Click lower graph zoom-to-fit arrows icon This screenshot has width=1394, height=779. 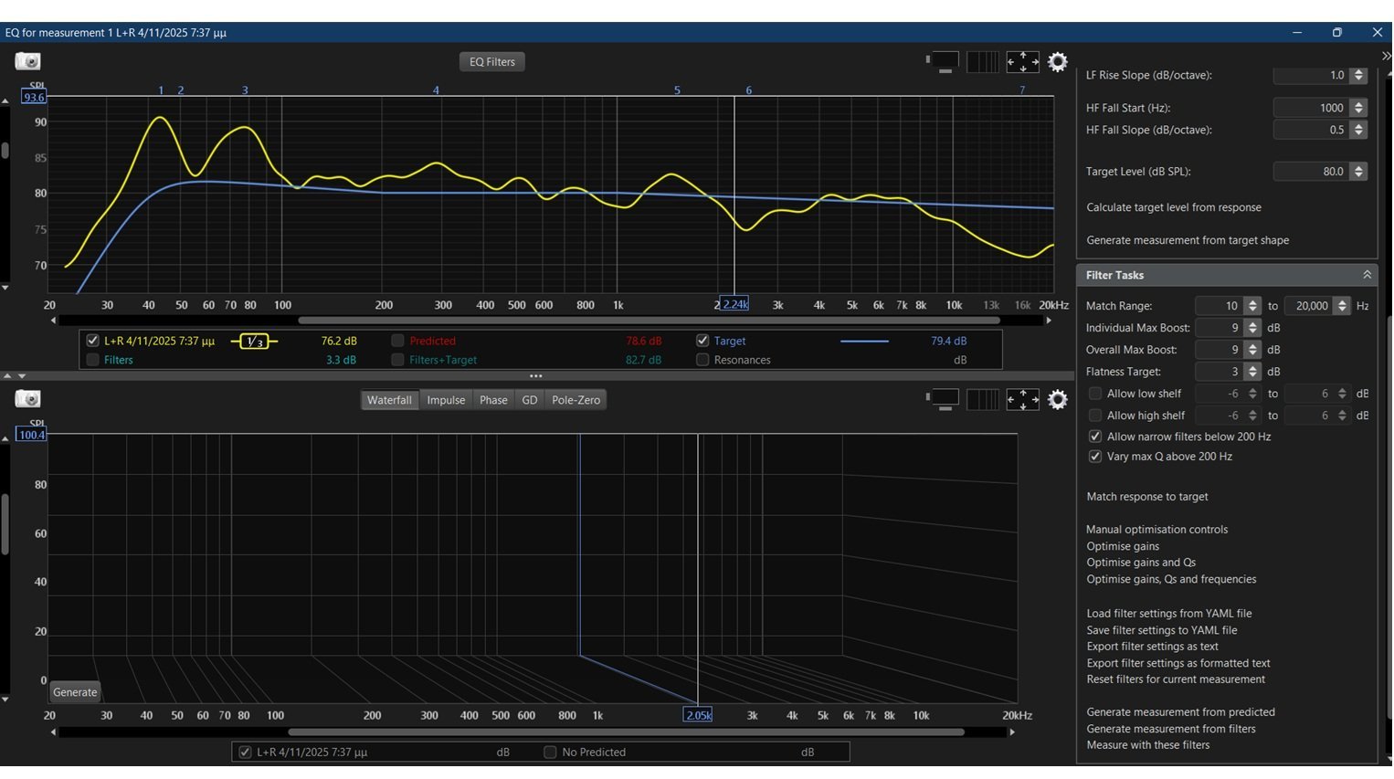click(1022, 399)
